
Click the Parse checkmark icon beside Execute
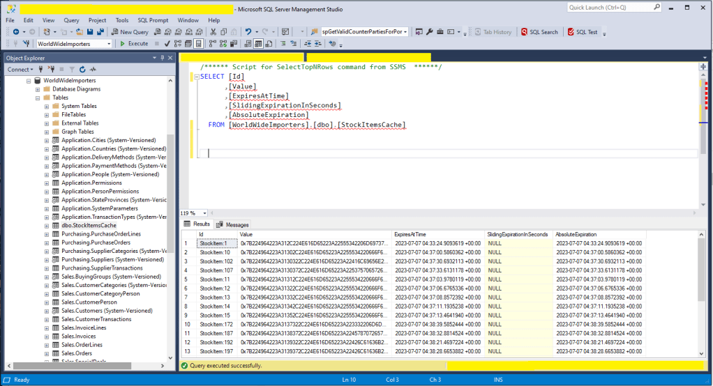click(167, 44)
